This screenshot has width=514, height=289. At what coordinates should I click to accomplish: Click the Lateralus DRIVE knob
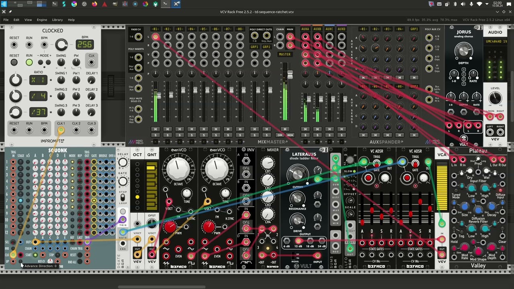297,220
